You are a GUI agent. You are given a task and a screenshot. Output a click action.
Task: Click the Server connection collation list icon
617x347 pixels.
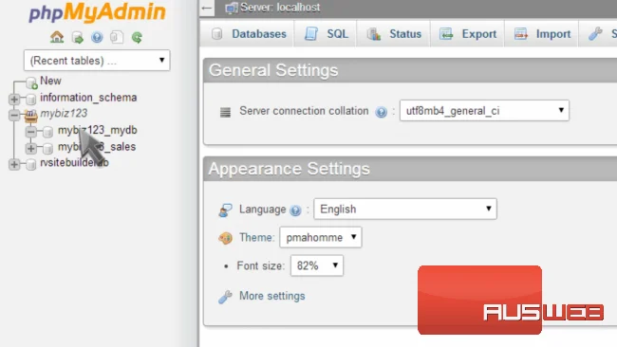tap(225, 113)
